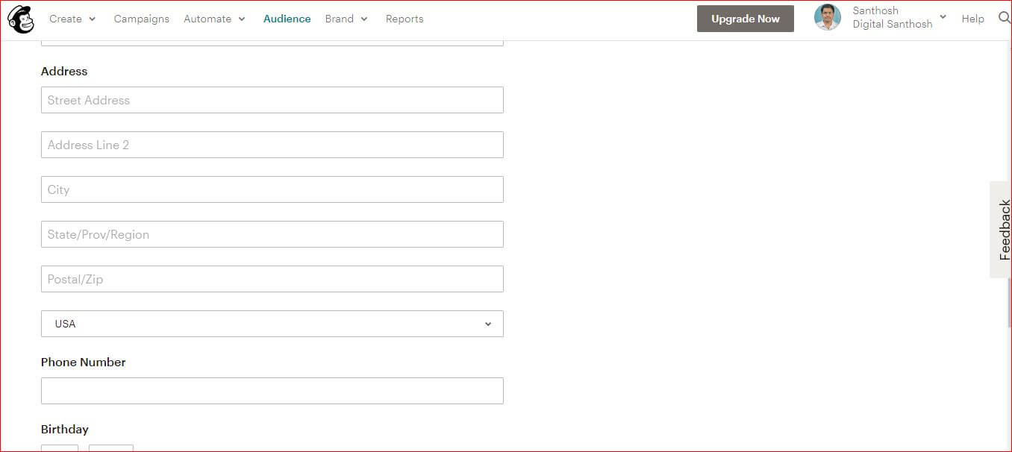The width and height of the screenshot is (1012, 452).
Task: Click the Upgrade Now button
Action: pyautogui.click(x=745, y=19)
